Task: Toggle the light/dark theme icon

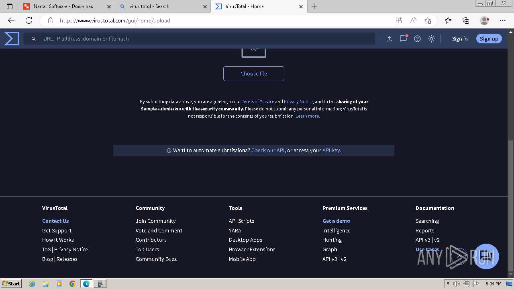Action: pos(431,39)
